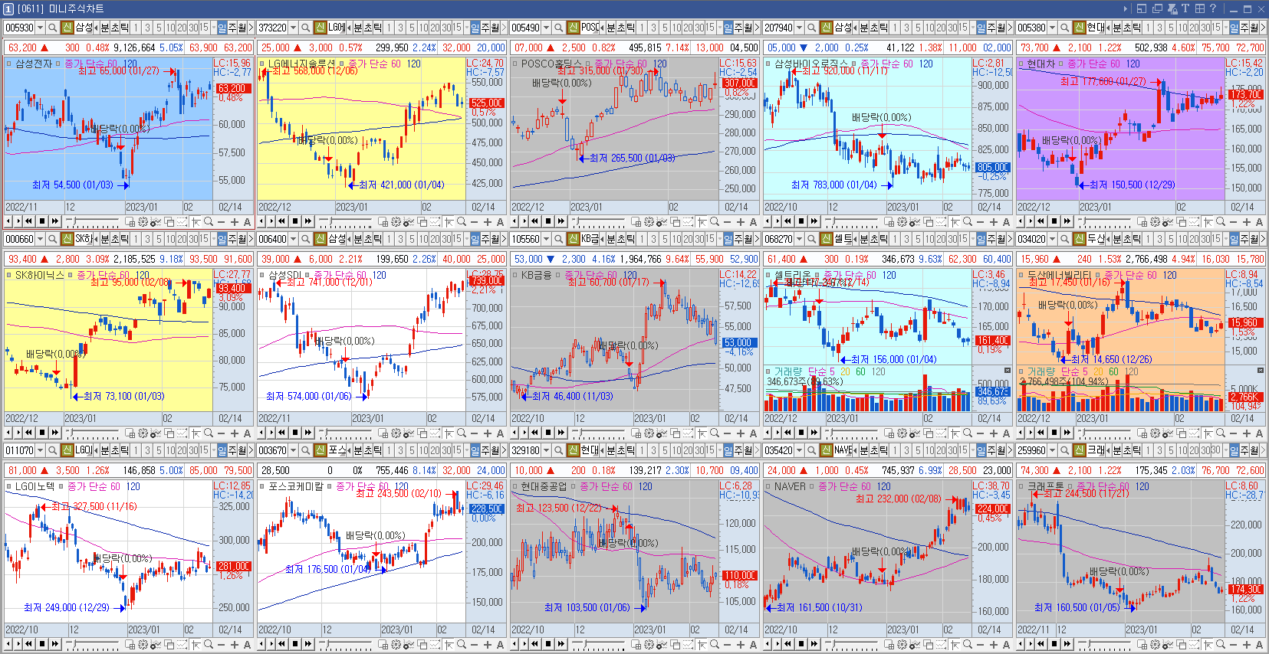
Task: Open interval dropdown arrow after 15 for code 005380
Action: (x=1226, y=27)
